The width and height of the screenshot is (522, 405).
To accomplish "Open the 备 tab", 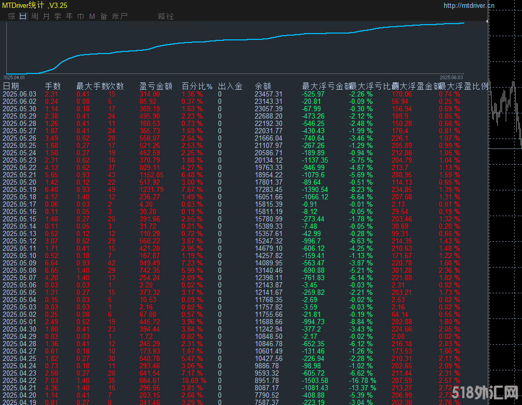I will 103,16.
